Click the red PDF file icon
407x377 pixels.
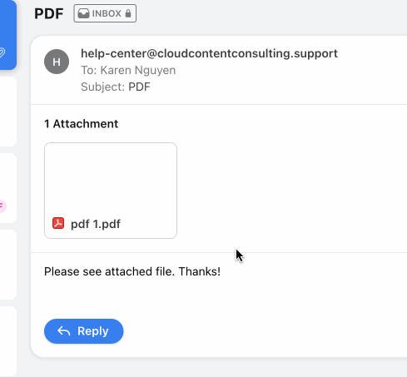pyautogui.click(x=58, y=223)
